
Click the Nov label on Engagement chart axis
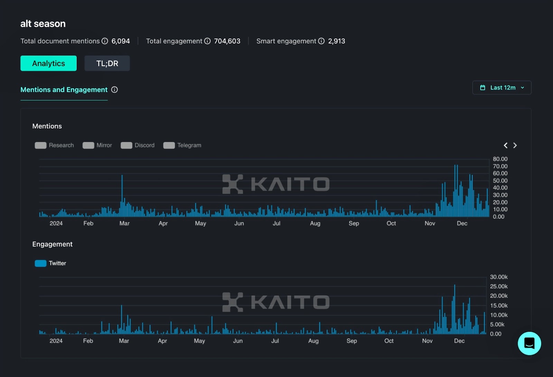(427, 341)
